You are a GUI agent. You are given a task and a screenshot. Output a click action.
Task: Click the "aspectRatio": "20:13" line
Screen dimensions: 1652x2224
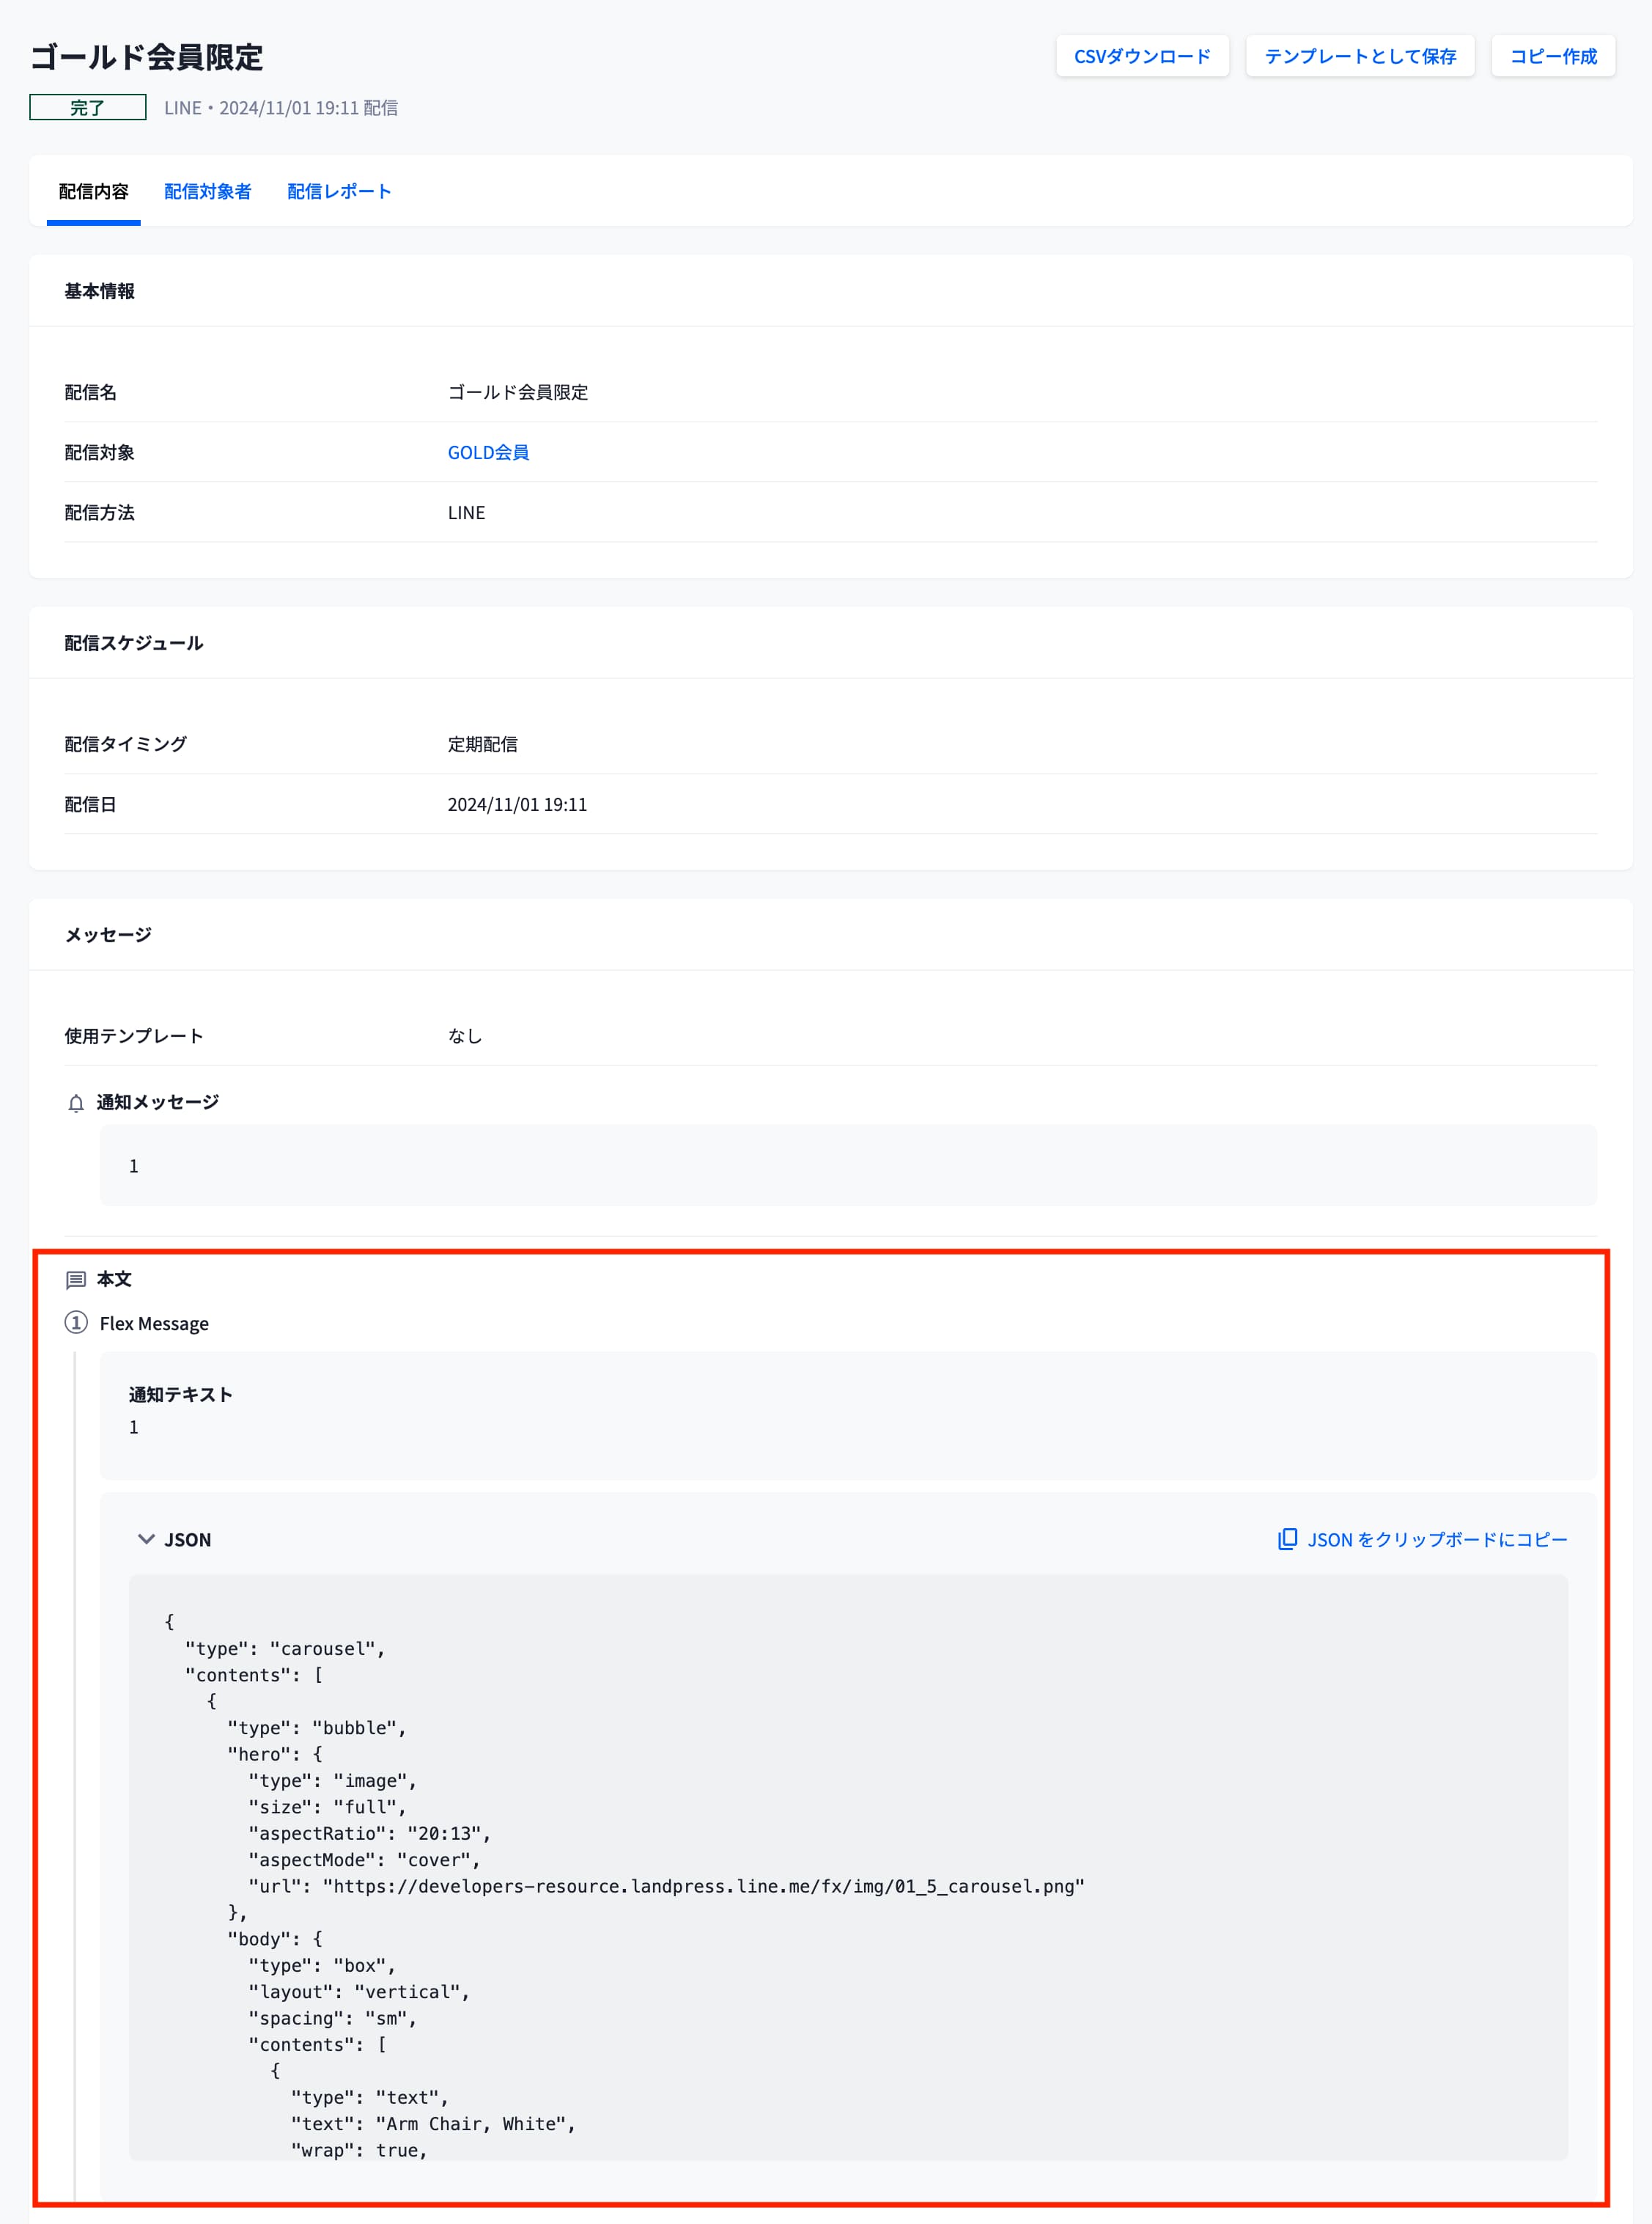click(370, 1833)
